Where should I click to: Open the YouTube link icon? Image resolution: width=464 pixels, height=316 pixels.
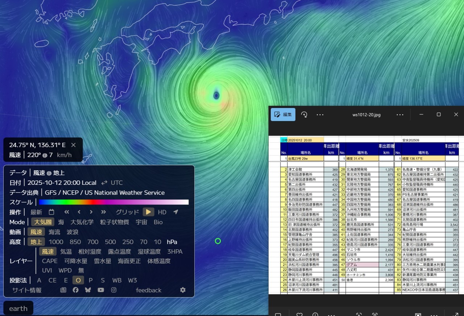tap(100, 290)
